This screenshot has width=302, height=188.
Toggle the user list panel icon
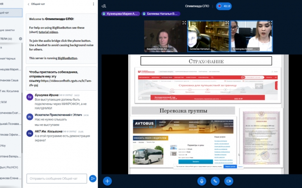104,6
